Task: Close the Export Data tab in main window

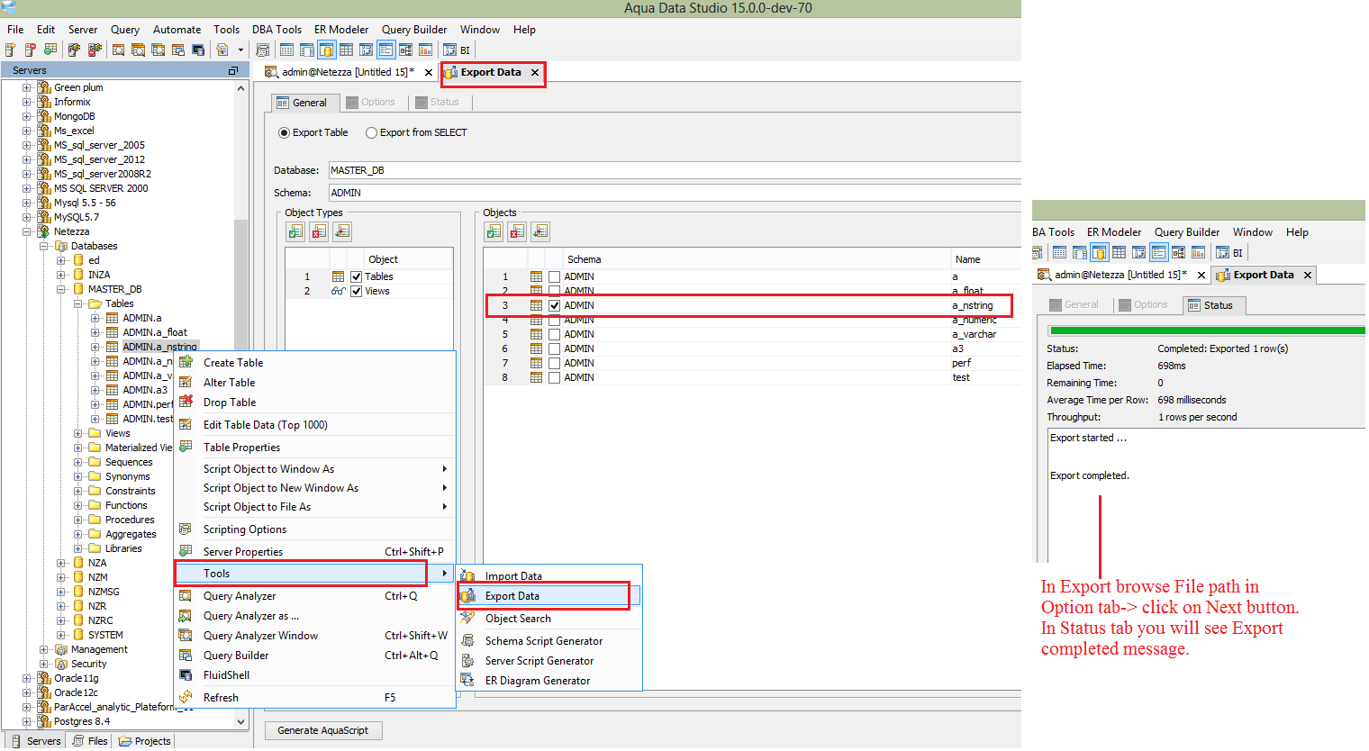Action: pyautogui.click(x=535, y=72)
